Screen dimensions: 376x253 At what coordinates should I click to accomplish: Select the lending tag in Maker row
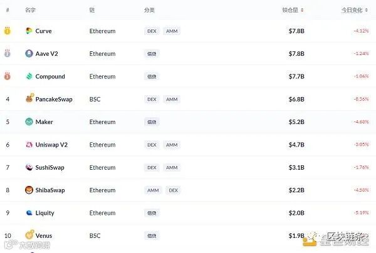pos(152,122)
